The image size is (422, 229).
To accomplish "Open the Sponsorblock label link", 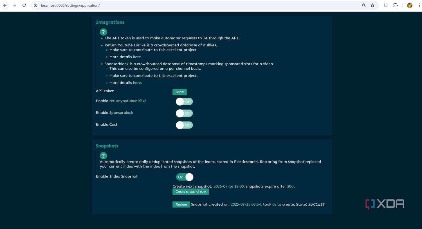I will [x=121, y=113].
